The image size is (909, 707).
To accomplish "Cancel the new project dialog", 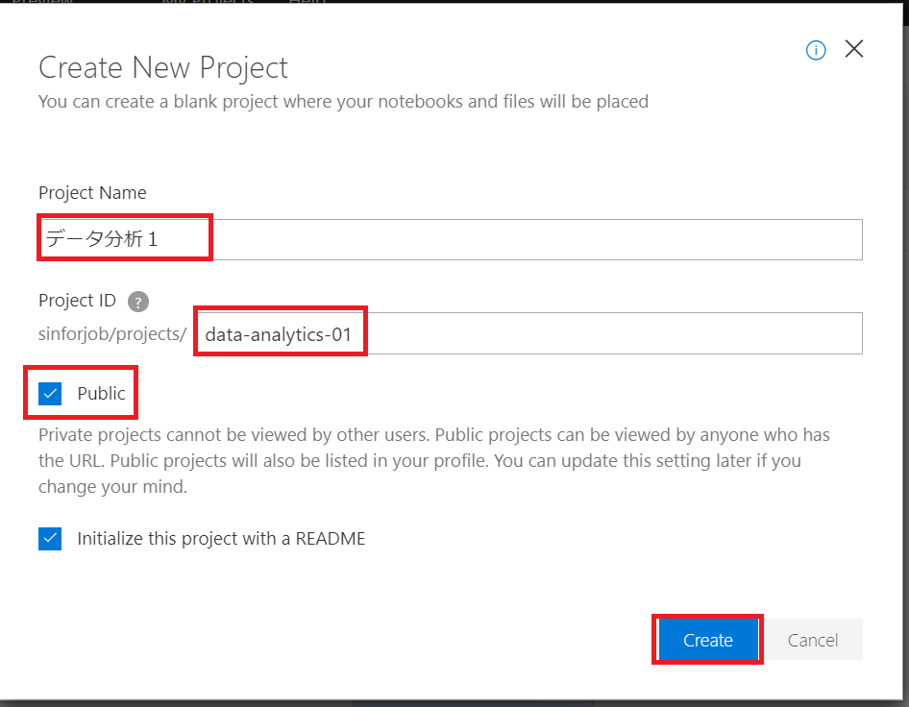I will pyautogui.click(x=812, y=640).
